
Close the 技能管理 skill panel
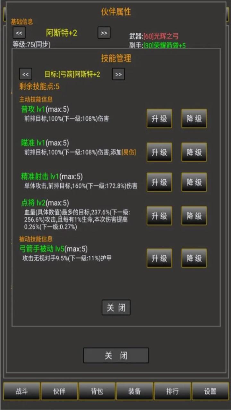116,307
